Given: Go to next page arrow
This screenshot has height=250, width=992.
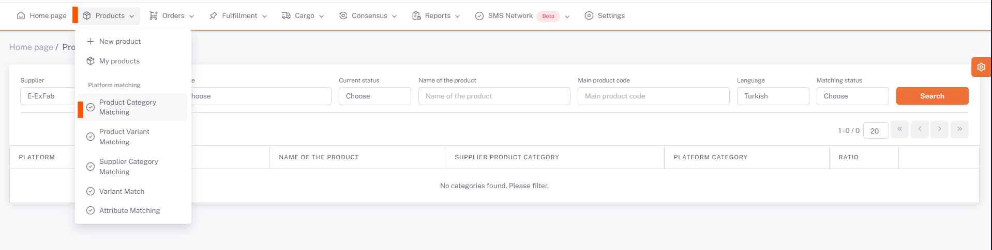Looking at the screenshot, I should (939, 129).
